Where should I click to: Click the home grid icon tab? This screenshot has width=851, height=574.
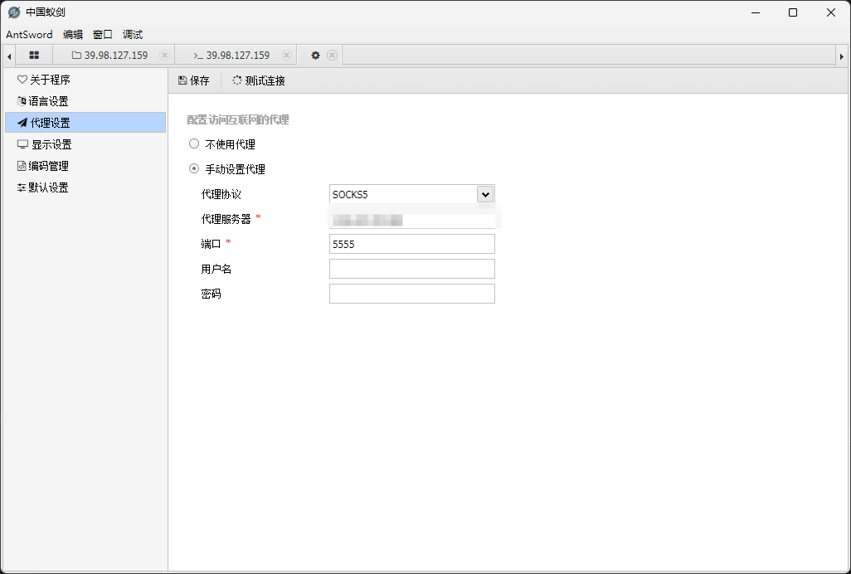[x=34, y=56]
